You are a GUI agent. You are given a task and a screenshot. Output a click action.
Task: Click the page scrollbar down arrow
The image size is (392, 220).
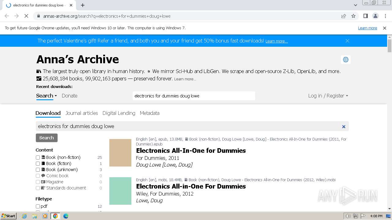390,209
